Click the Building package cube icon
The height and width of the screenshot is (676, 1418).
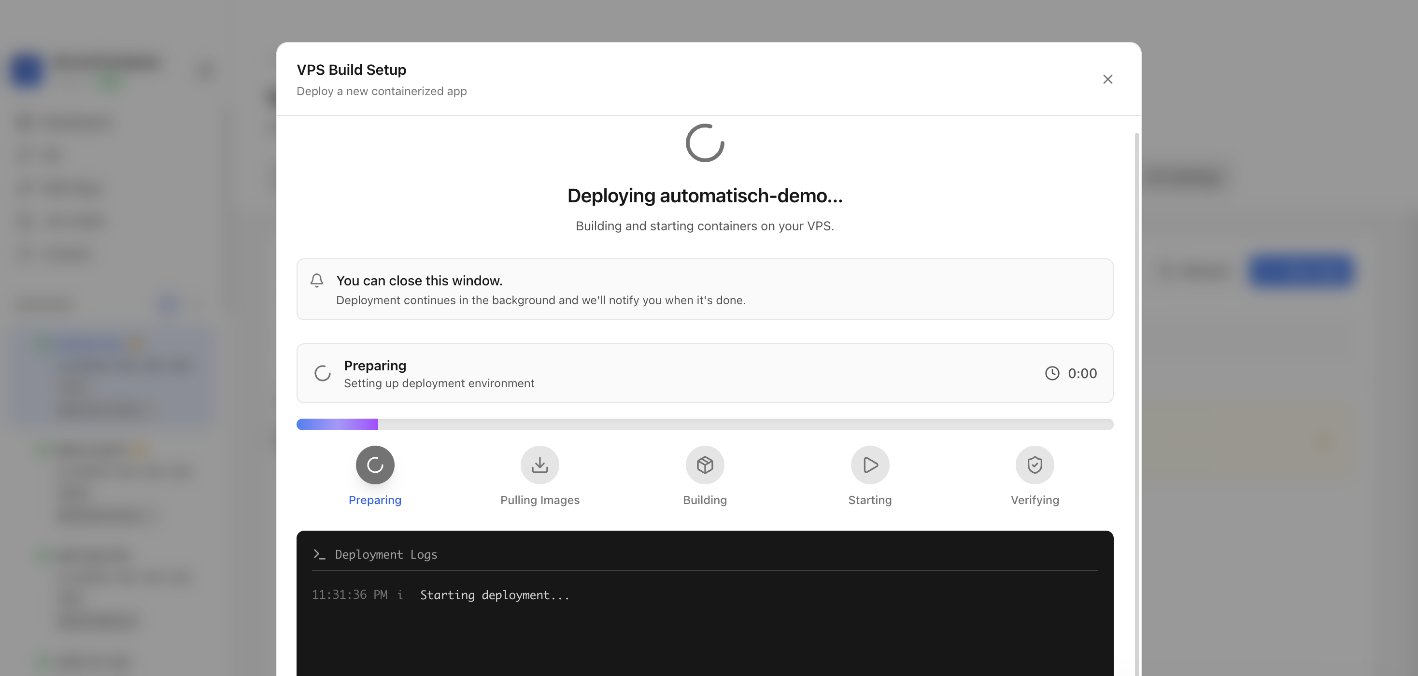705,465
